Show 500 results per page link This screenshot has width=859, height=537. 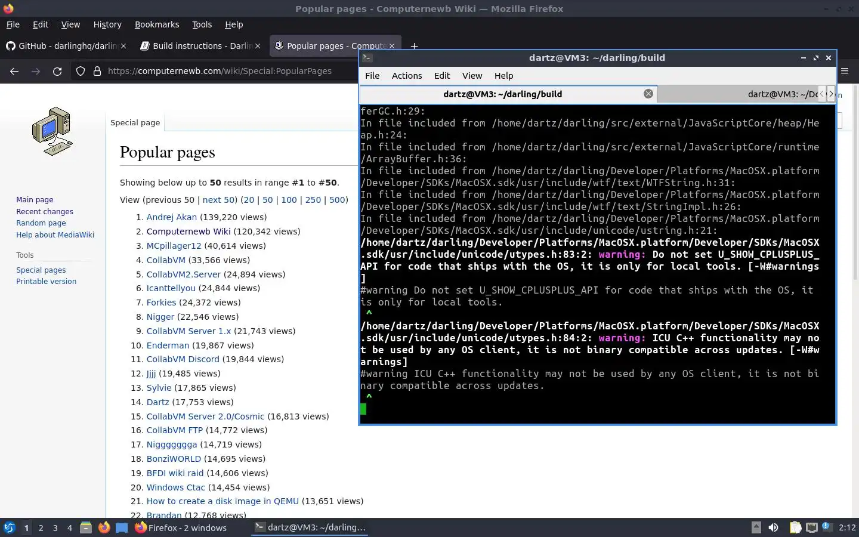click(x=337, y=200)
